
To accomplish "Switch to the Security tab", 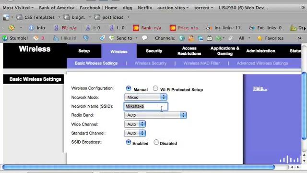I will coord(154,51).
